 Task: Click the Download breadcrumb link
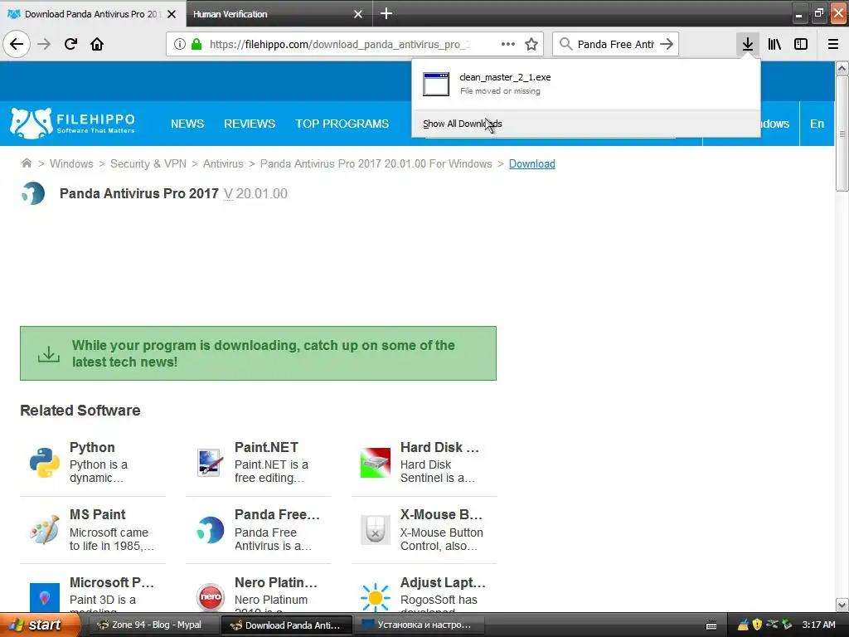(531, 163)
